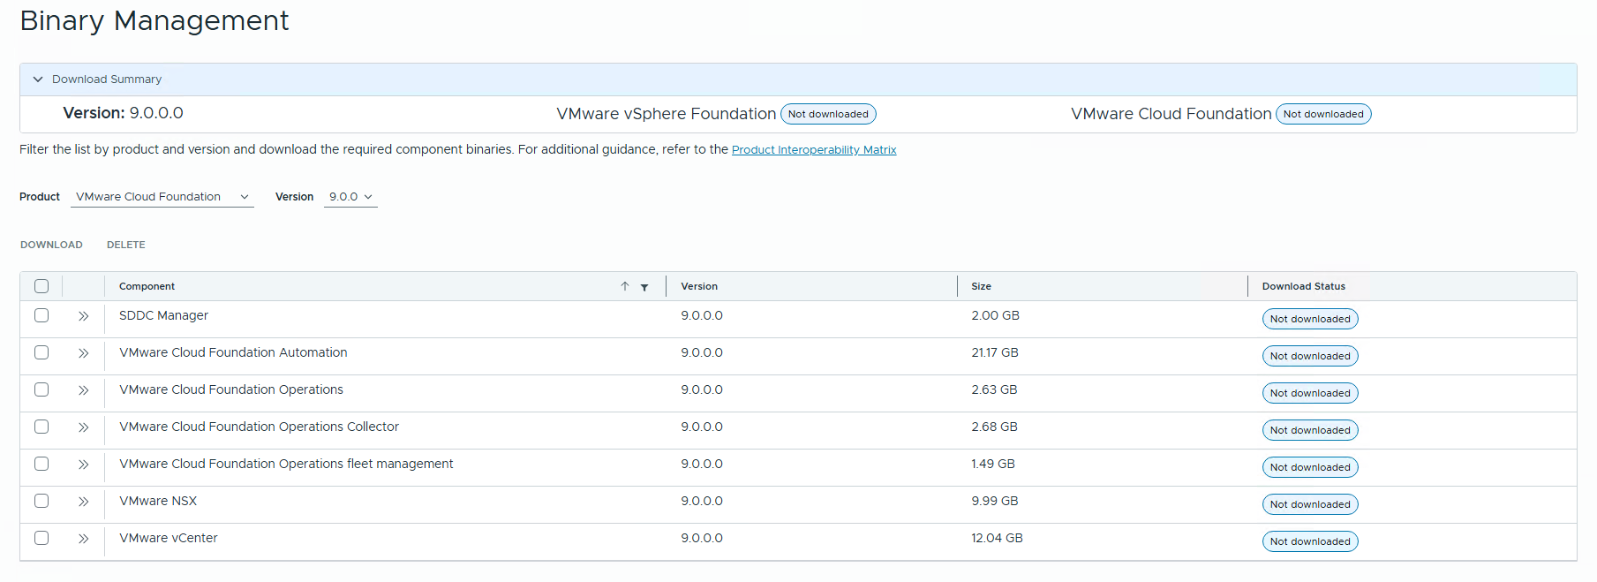
Task: Expand VMware vCenter row details
Action: pos(84,539)
